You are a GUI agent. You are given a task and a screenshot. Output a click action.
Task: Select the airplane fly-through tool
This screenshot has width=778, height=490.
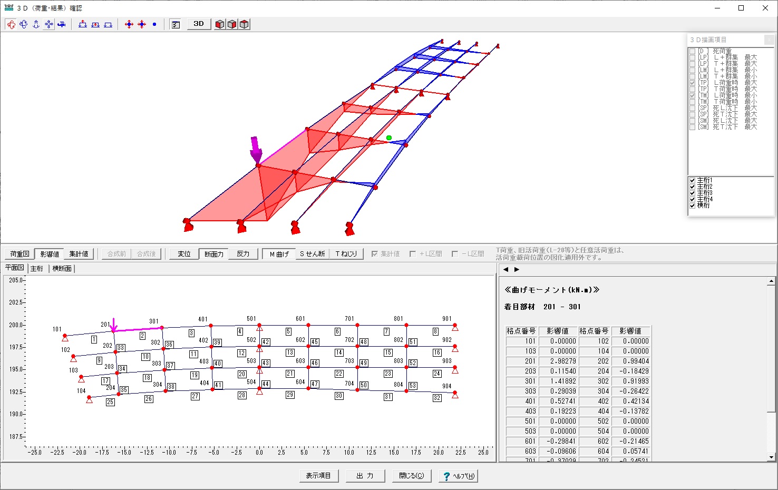click(x=62, y=24)
